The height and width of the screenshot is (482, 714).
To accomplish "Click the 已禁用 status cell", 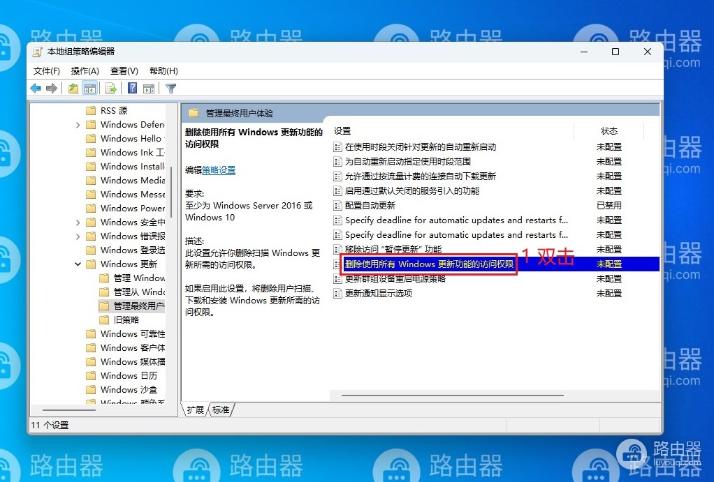I will tap(609, 206).
